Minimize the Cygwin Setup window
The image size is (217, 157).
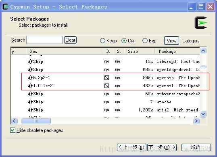(x=192, y=6)
